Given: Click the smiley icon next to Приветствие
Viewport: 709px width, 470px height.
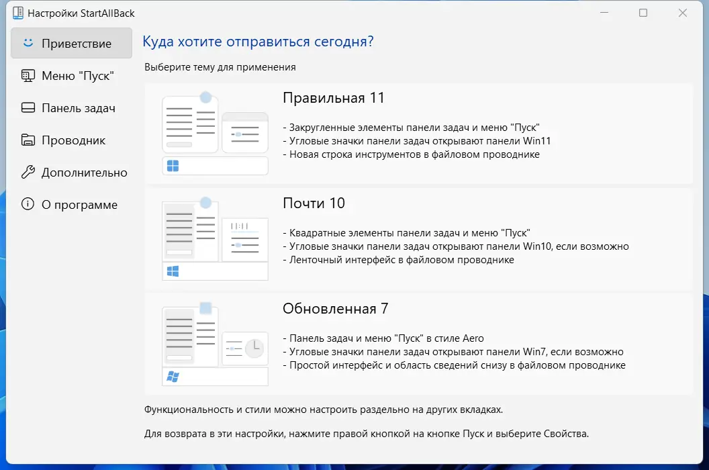Looking at the screenshot, I should [28, 42].
